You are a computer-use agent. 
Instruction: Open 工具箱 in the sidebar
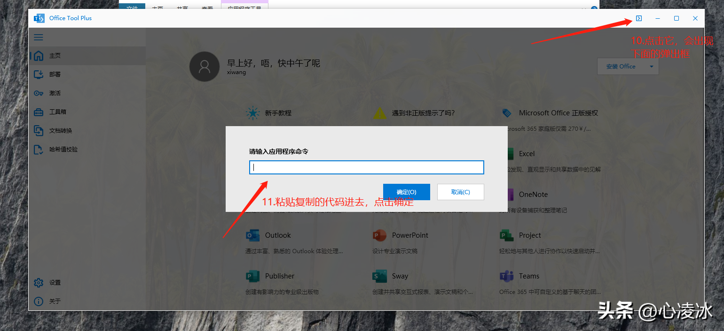[x=87, y=112]
